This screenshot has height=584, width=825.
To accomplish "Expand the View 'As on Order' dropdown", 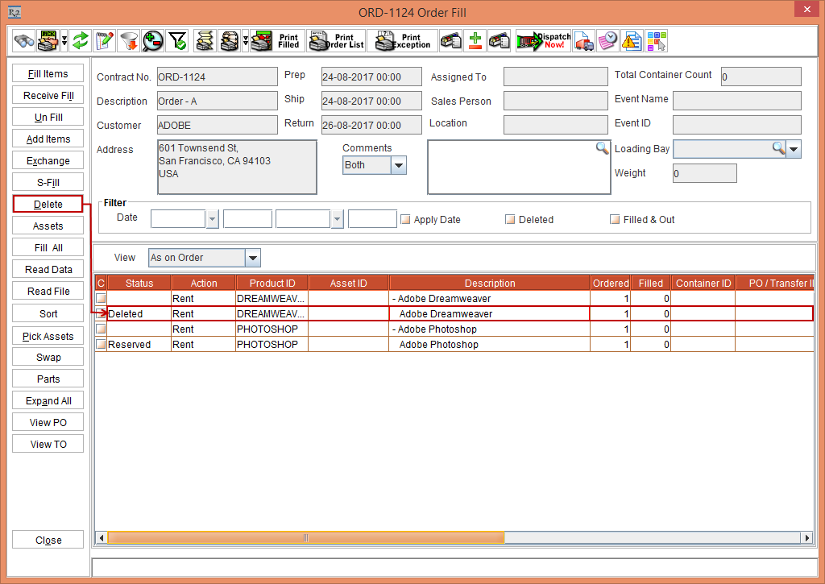I will click(252, 258).
